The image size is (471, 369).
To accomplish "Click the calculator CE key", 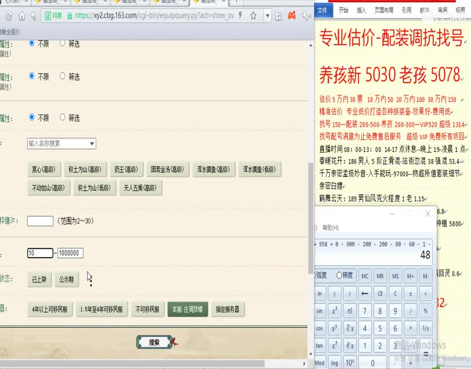I will pos(380,293).
